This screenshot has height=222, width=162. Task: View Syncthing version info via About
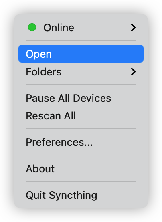pyautogui.click(x=81, y=169)
